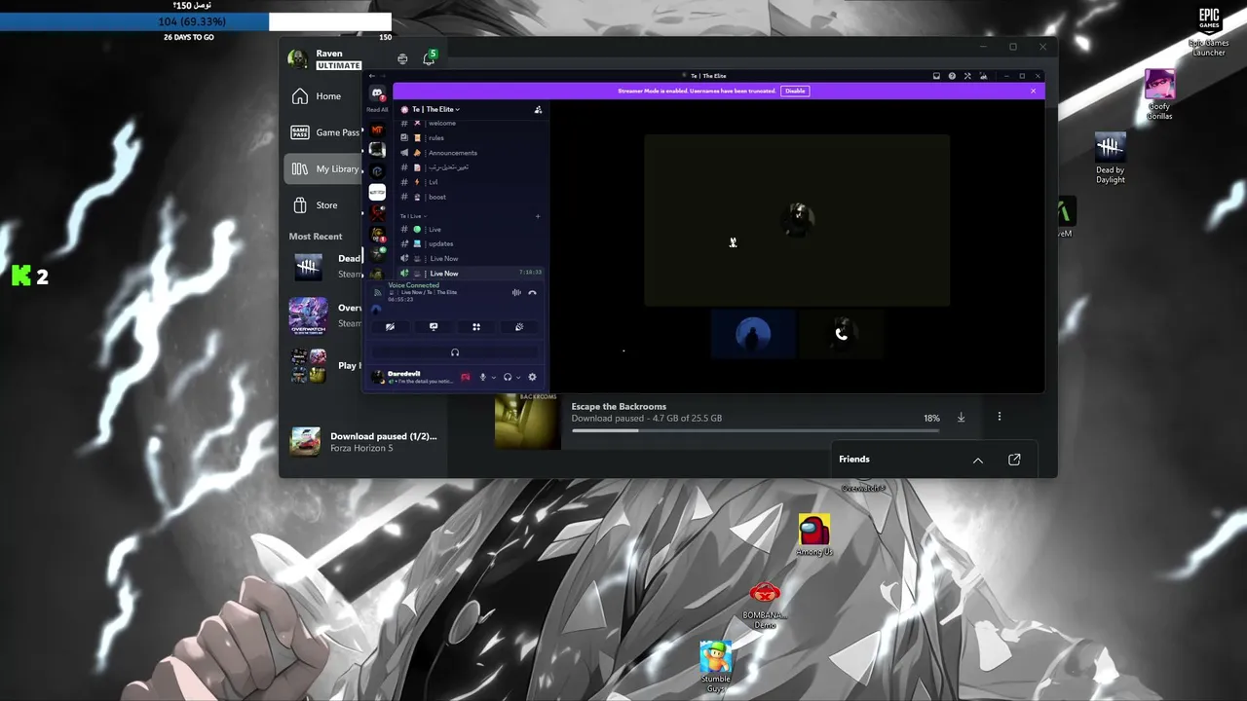Disconnect from voice call in Discord
This screenshot has width=1247, height=701.
click(x=532, y=292)
